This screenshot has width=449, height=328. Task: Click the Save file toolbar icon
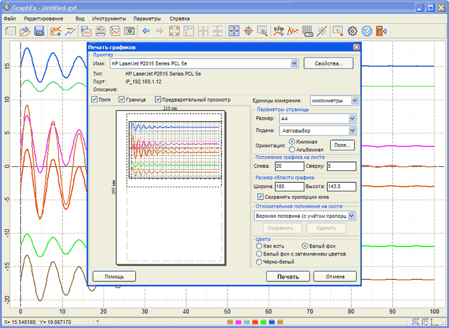[x=39, y=31]
